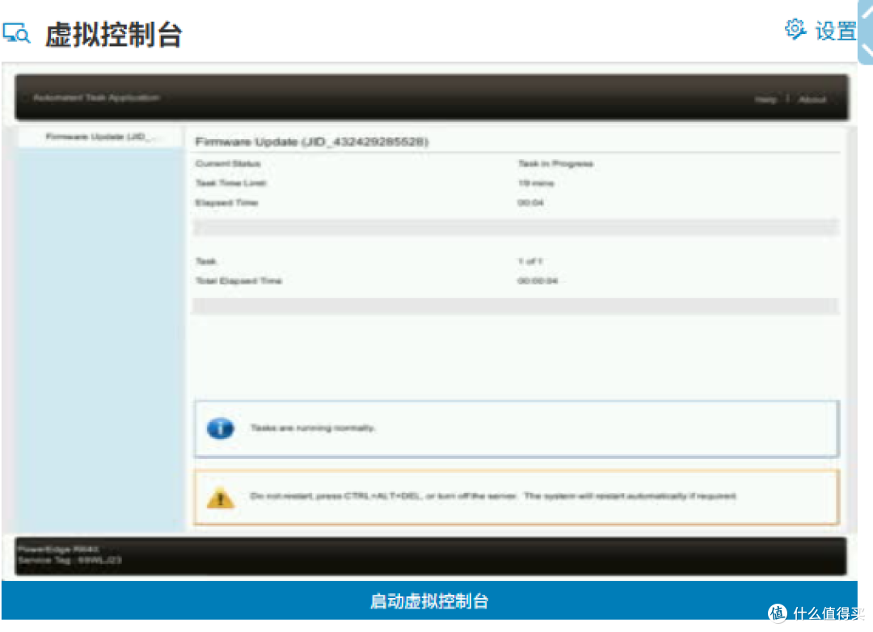Click the total elapsed time progress bar

tap(516, 305)
